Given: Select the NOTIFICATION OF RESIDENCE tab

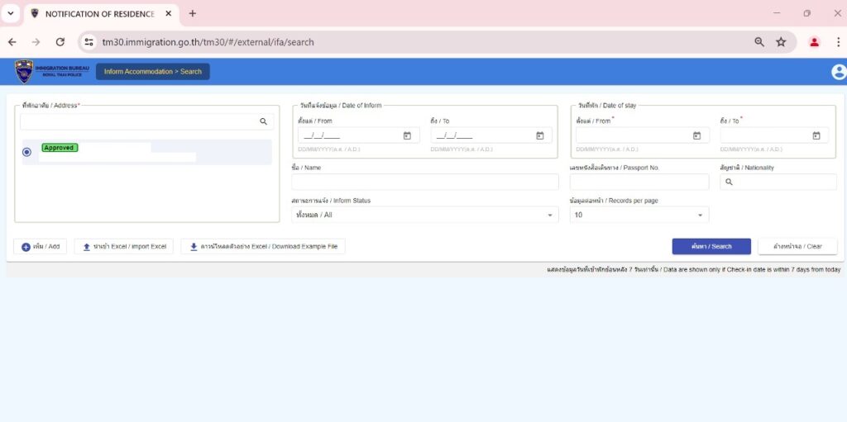Looking at the screenshot, I should [100, 14].
